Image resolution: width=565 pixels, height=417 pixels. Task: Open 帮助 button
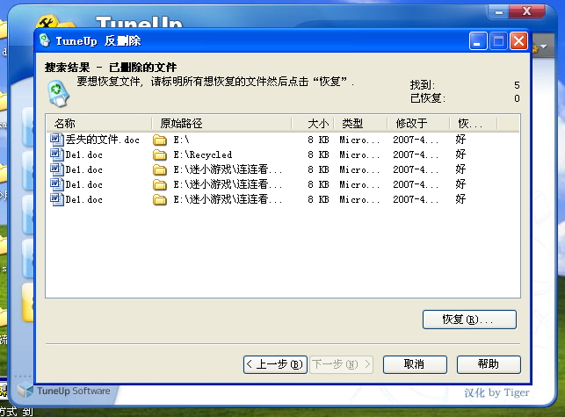tap(489, 364)
